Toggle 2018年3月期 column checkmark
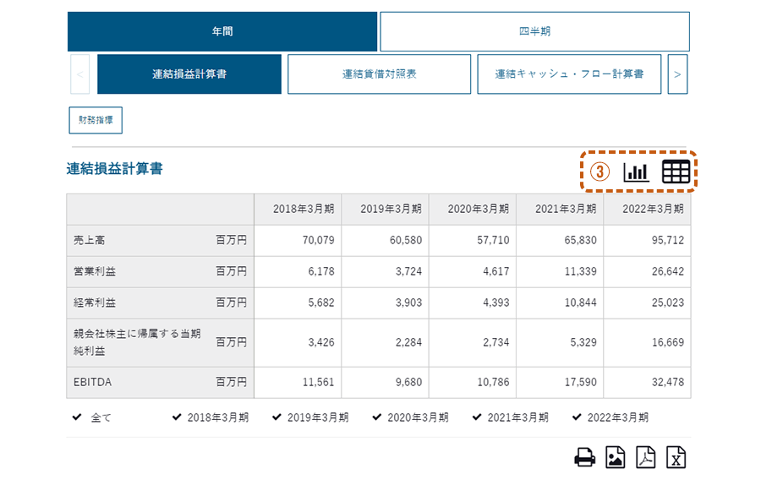The image size is (761, 485). coord(178,417)
